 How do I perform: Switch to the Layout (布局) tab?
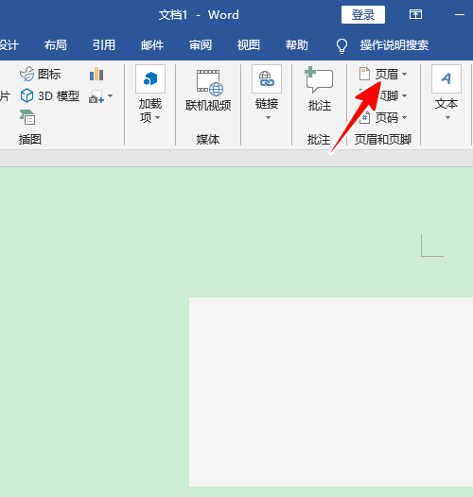[55, 45]
